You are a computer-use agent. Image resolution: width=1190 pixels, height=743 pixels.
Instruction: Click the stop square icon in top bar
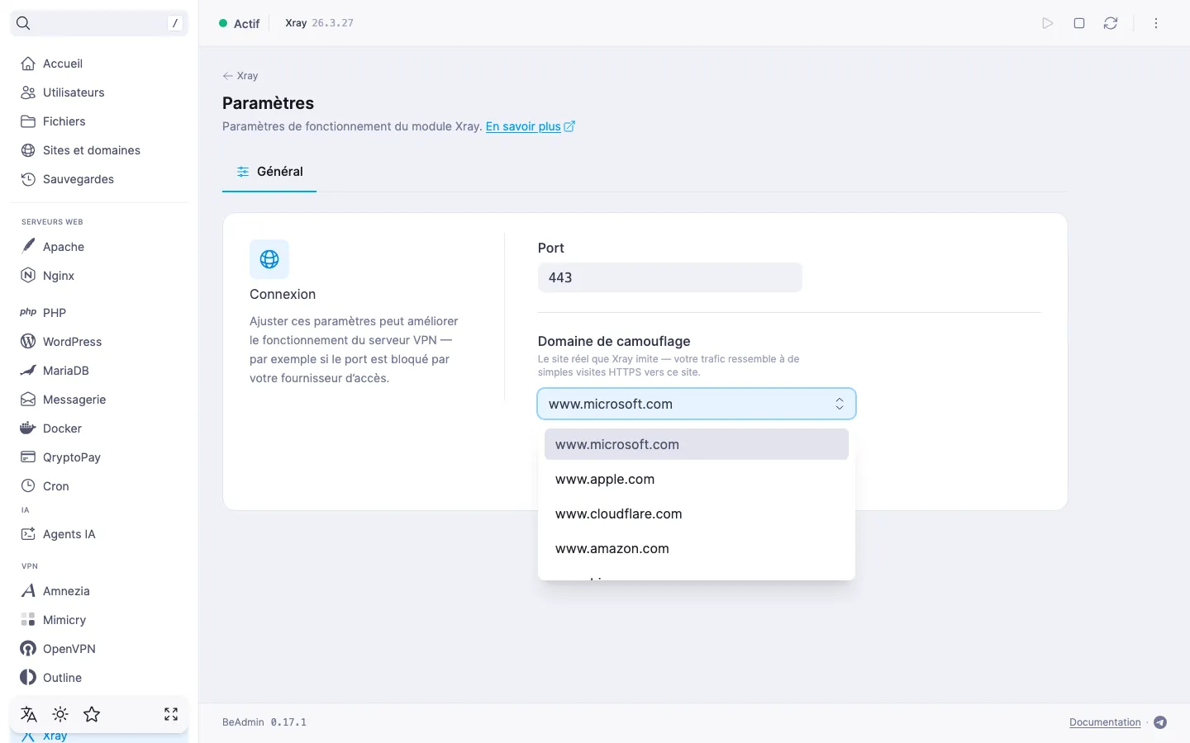click(1079, 23)
